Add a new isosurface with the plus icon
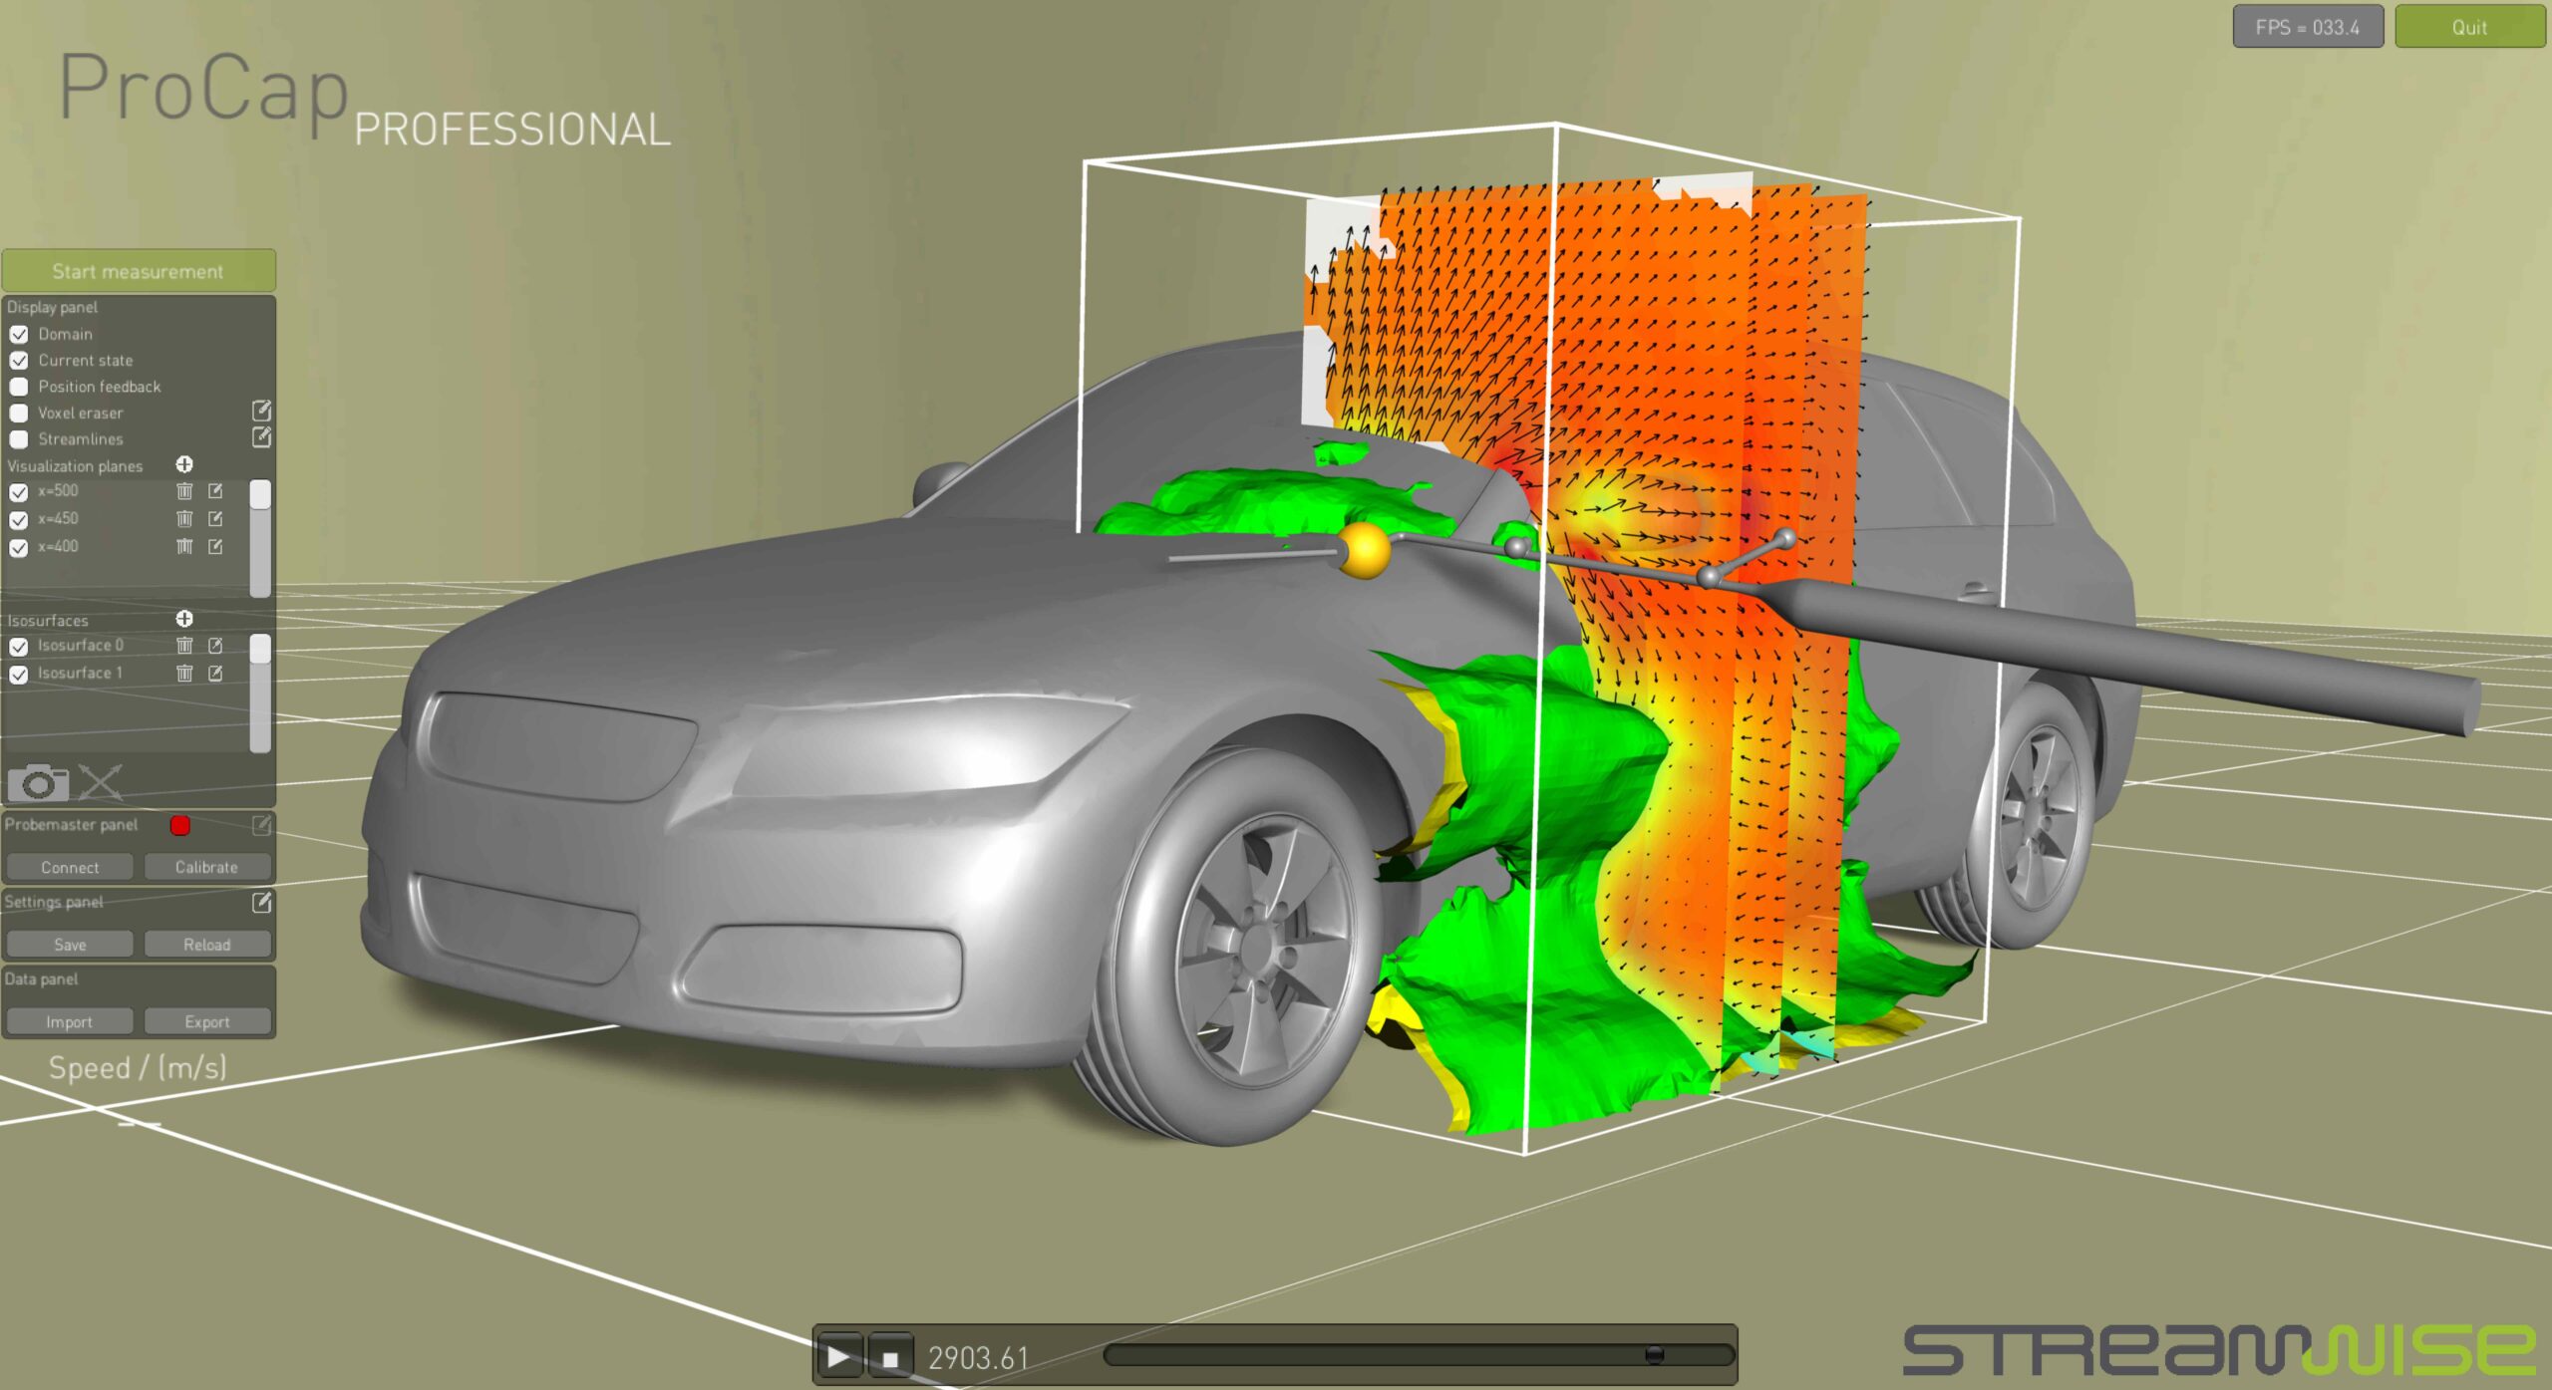This screenshot has width=2552, height=1390. pos(183,619)
